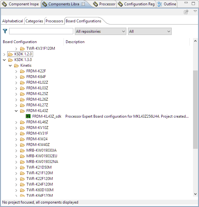The width and height of the screenshot is (199, 207).
Task: Click the scrollbar down arrow
Action: tap(195, 194)
